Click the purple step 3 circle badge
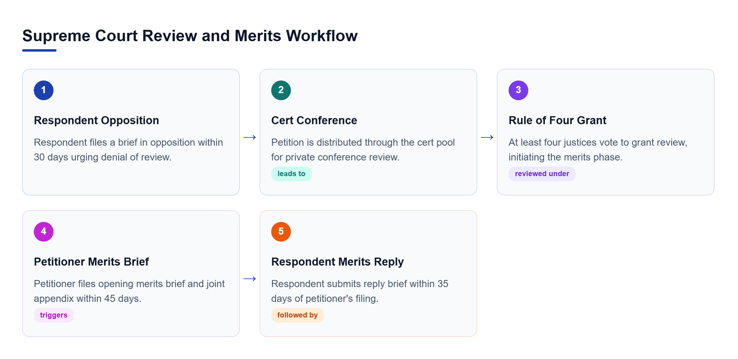Screen dimensions: 738x359 click(x=518, y=90)
